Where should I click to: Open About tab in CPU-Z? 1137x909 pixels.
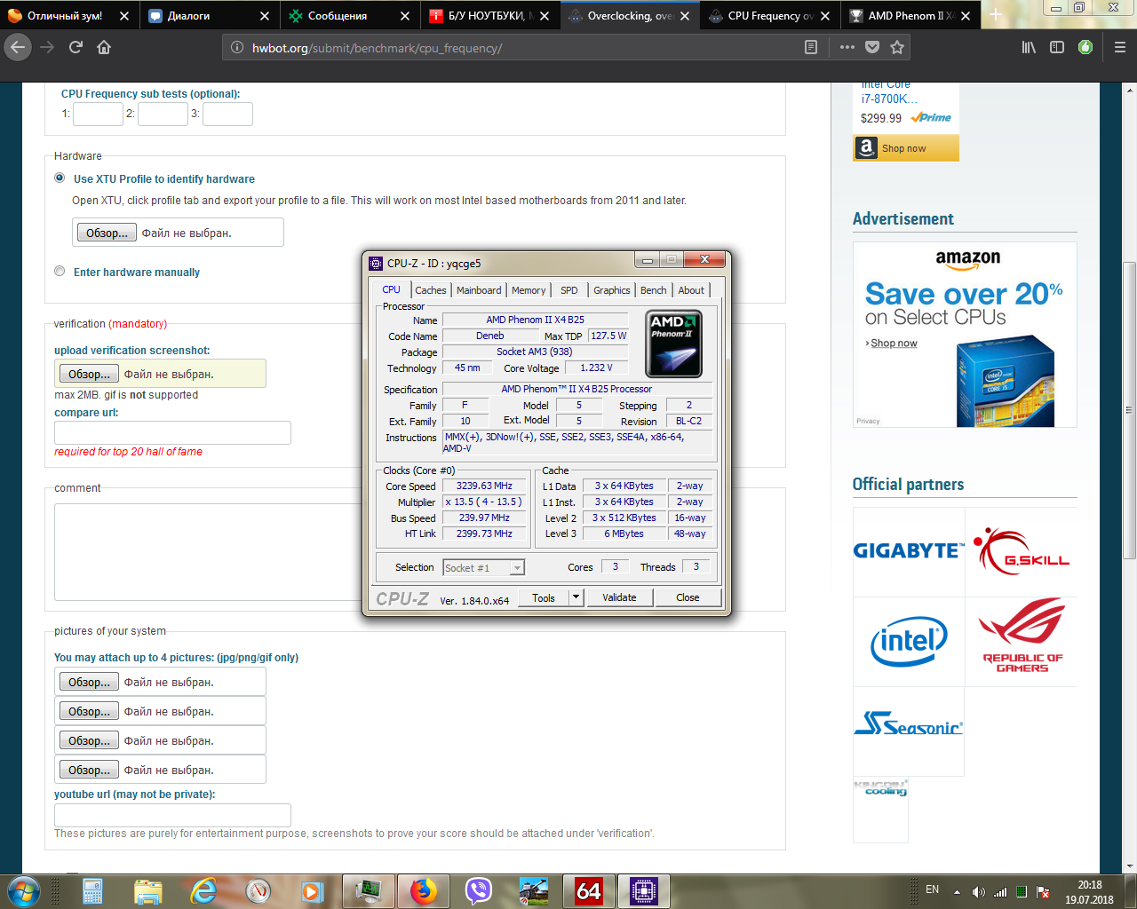(x=691, y=290)
